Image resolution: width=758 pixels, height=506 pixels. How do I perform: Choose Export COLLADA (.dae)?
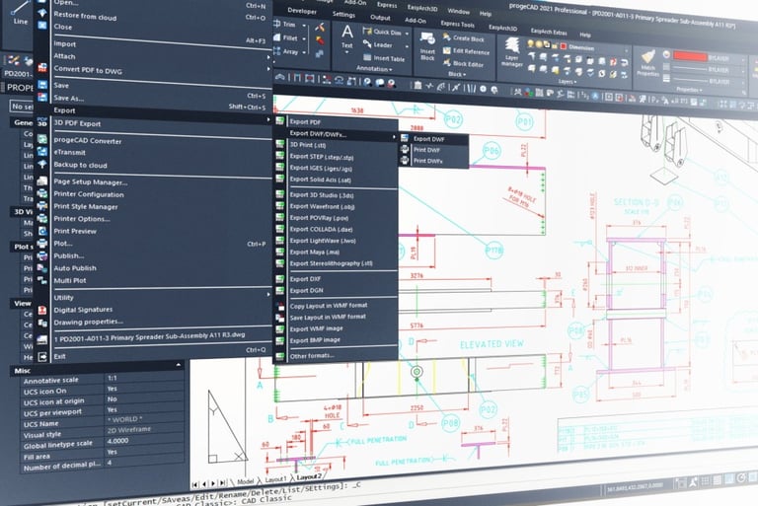[321, 229]
